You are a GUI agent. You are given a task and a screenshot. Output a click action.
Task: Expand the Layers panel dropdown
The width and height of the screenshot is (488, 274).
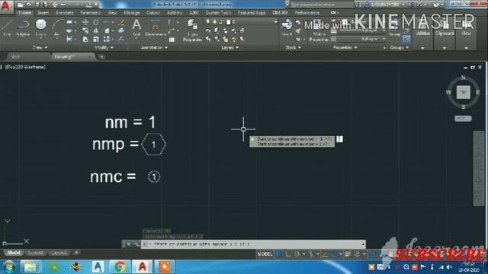pyautogui.click(x=230, y=47)
